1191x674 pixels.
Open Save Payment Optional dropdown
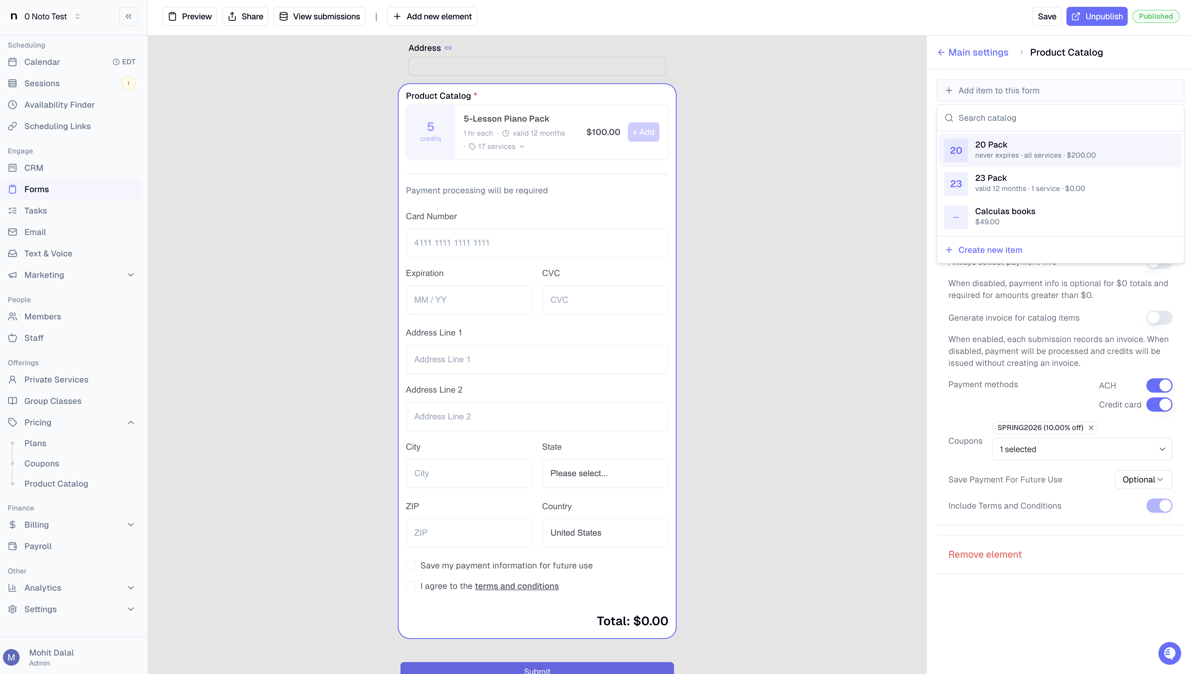click(x=1143, y=479)
